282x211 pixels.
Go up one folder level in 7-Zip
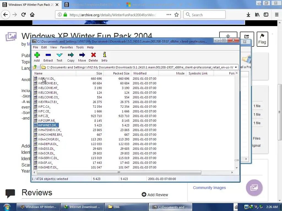(x=35, y=67)
